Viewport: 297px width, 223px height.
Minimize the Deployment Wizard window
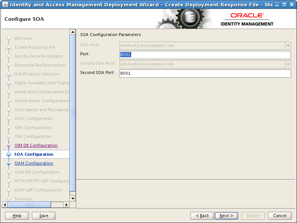[277, 4]
